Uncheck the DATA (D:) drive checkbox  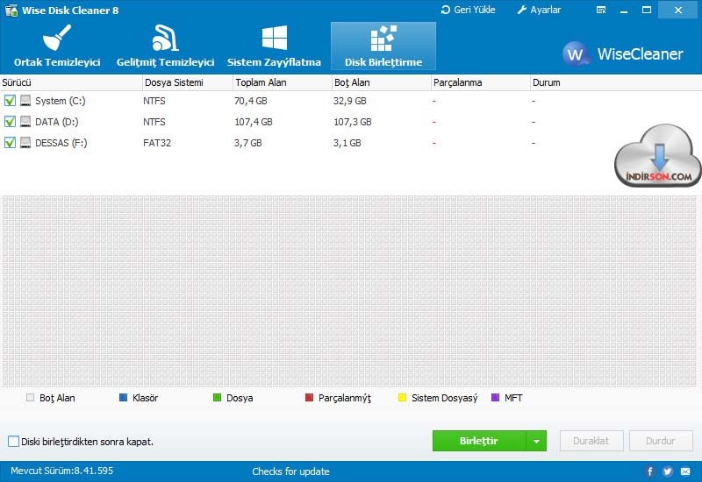tap(10, 122)
